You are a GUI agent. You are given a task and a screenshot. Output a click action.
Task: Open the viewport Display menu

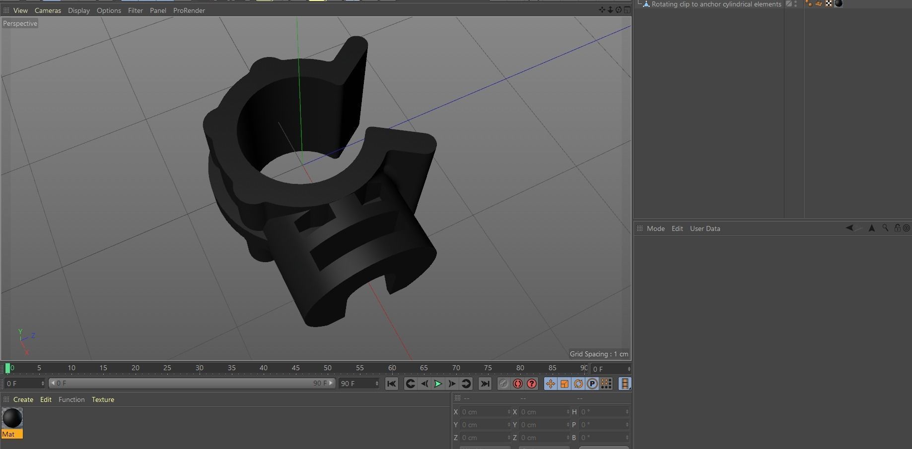pyautogui.click(x=79, y=10)
